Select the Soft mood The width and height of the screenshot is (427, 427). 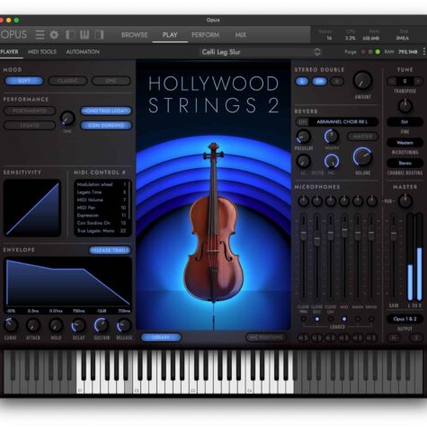pyautogui.click(x=24, y=81)
